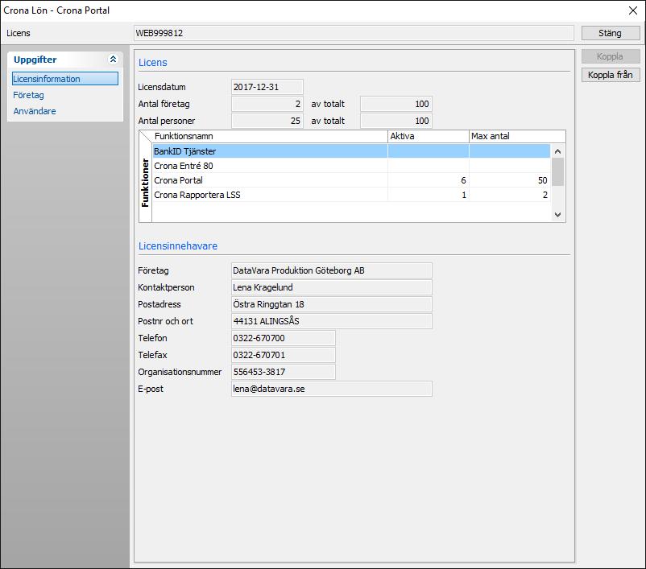Screen dimensions: 646x569
Task: Click the Antal företag value field
Action: (x=267, y=104)
